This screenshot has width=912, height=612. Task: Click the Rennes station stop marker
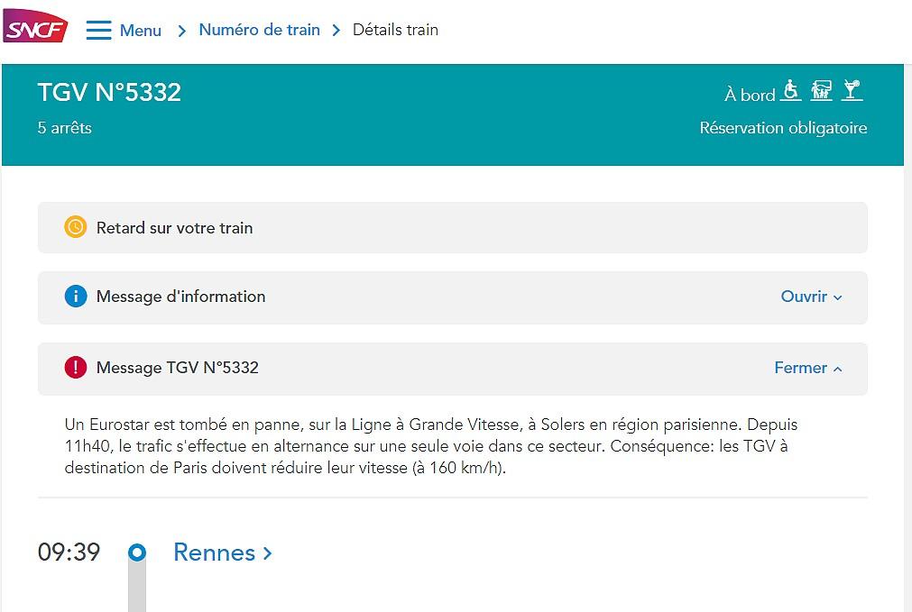point(137,553)
